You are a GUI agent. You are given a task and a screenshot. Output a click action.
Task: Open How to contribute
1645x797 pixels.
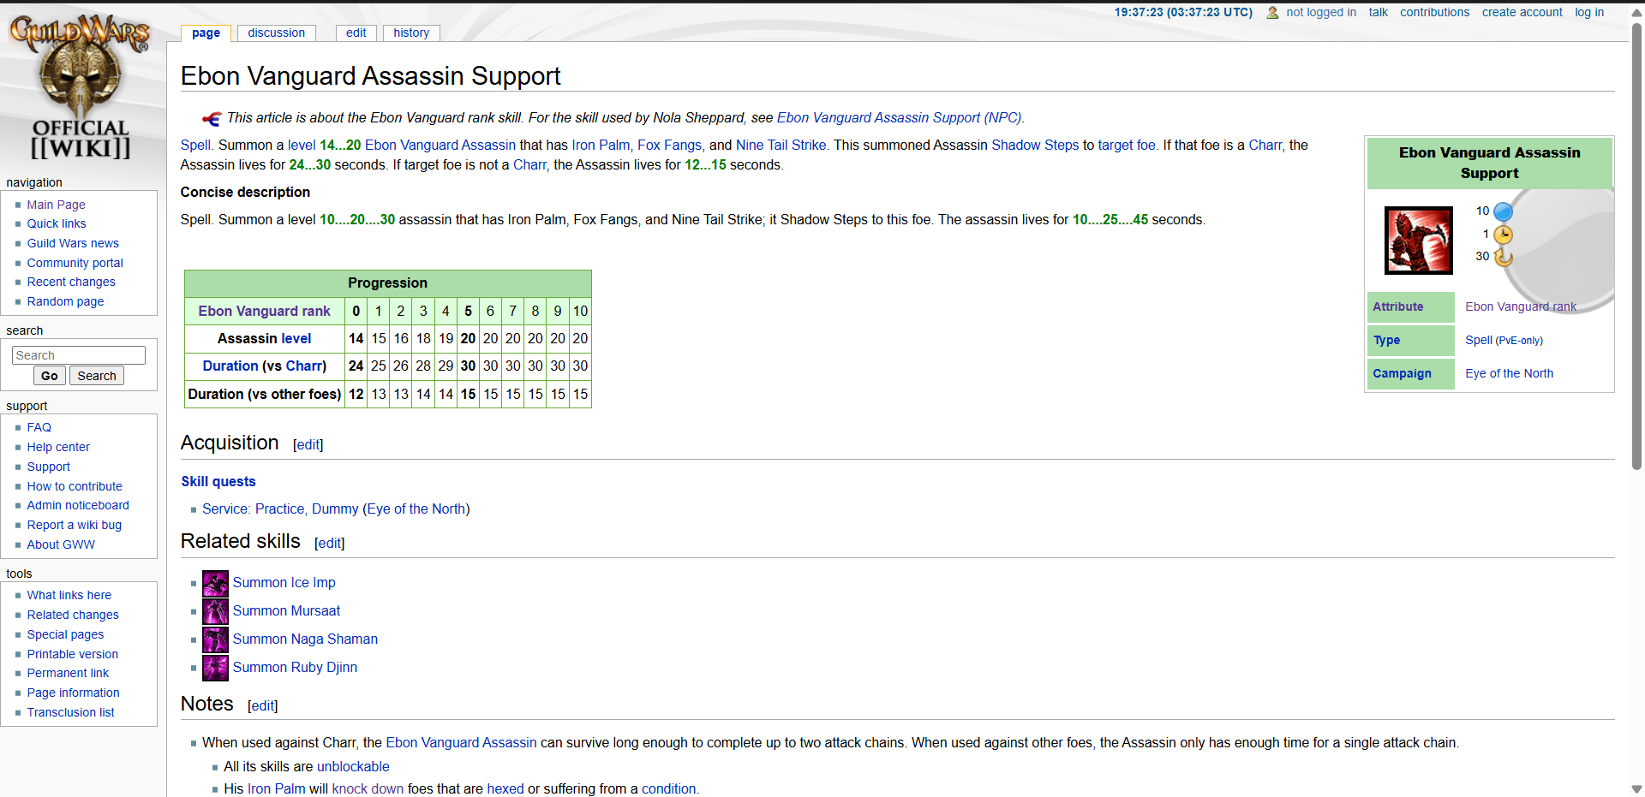(x=75, y=486)
